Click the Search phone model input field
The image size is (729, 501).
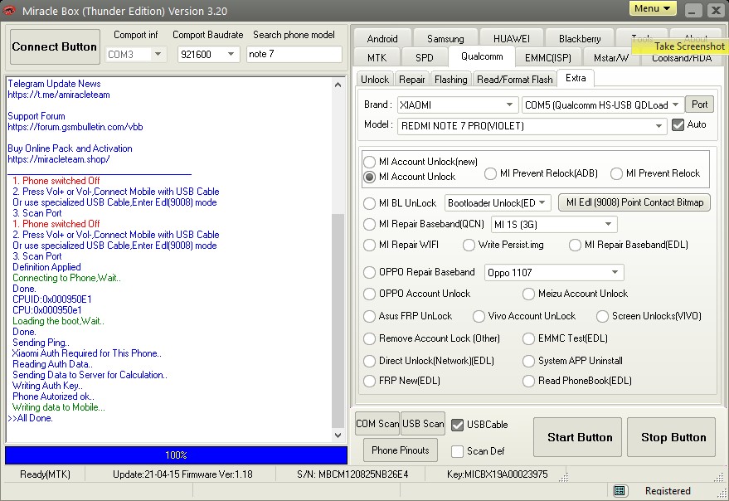point(294,54)
